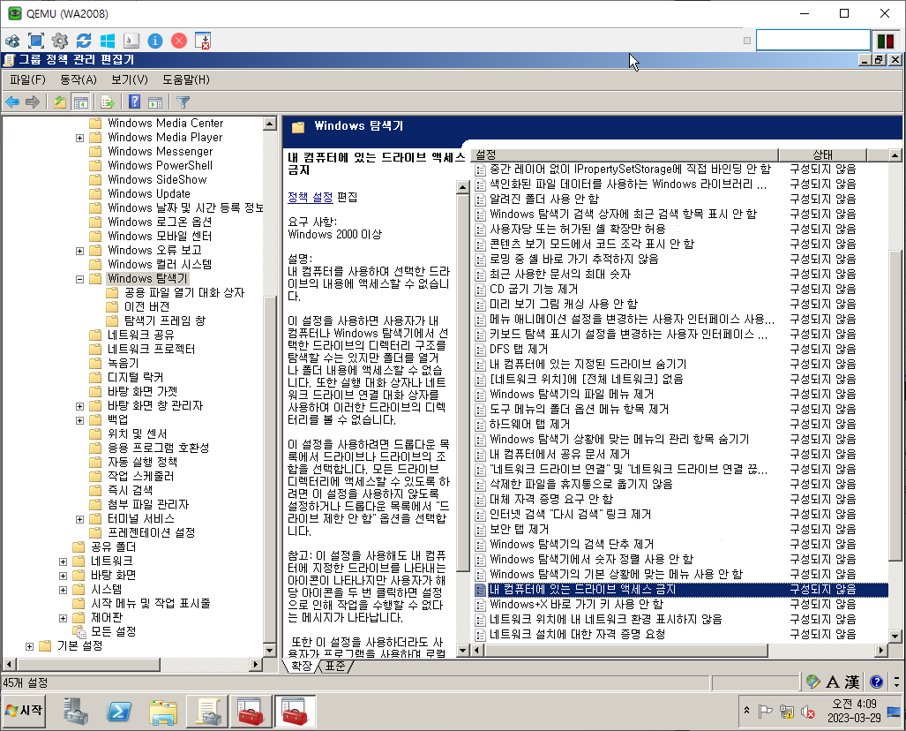Expand the 시스템 tree node
This screenshot has height=731, width=906.
(x=63, y=590)
